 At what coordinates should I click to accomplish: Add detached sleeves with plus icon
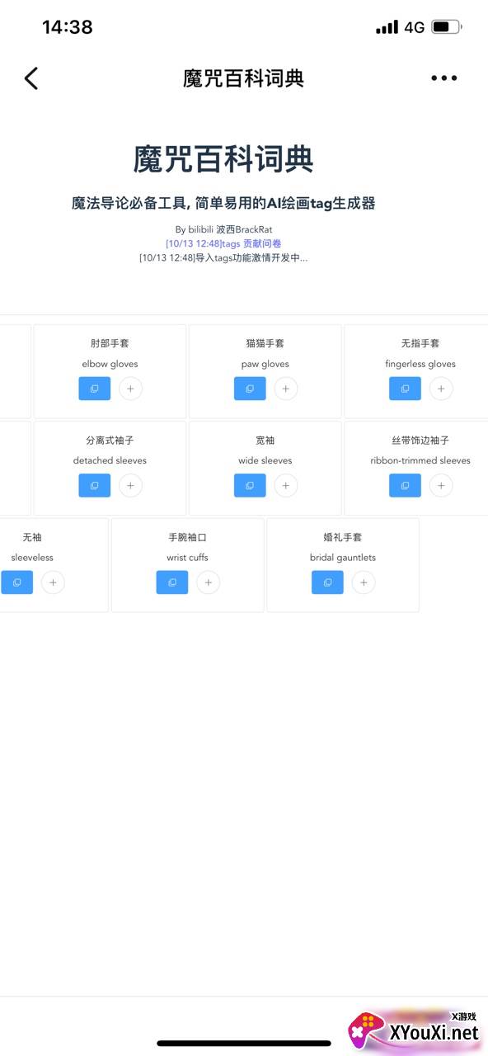point(130,485)
